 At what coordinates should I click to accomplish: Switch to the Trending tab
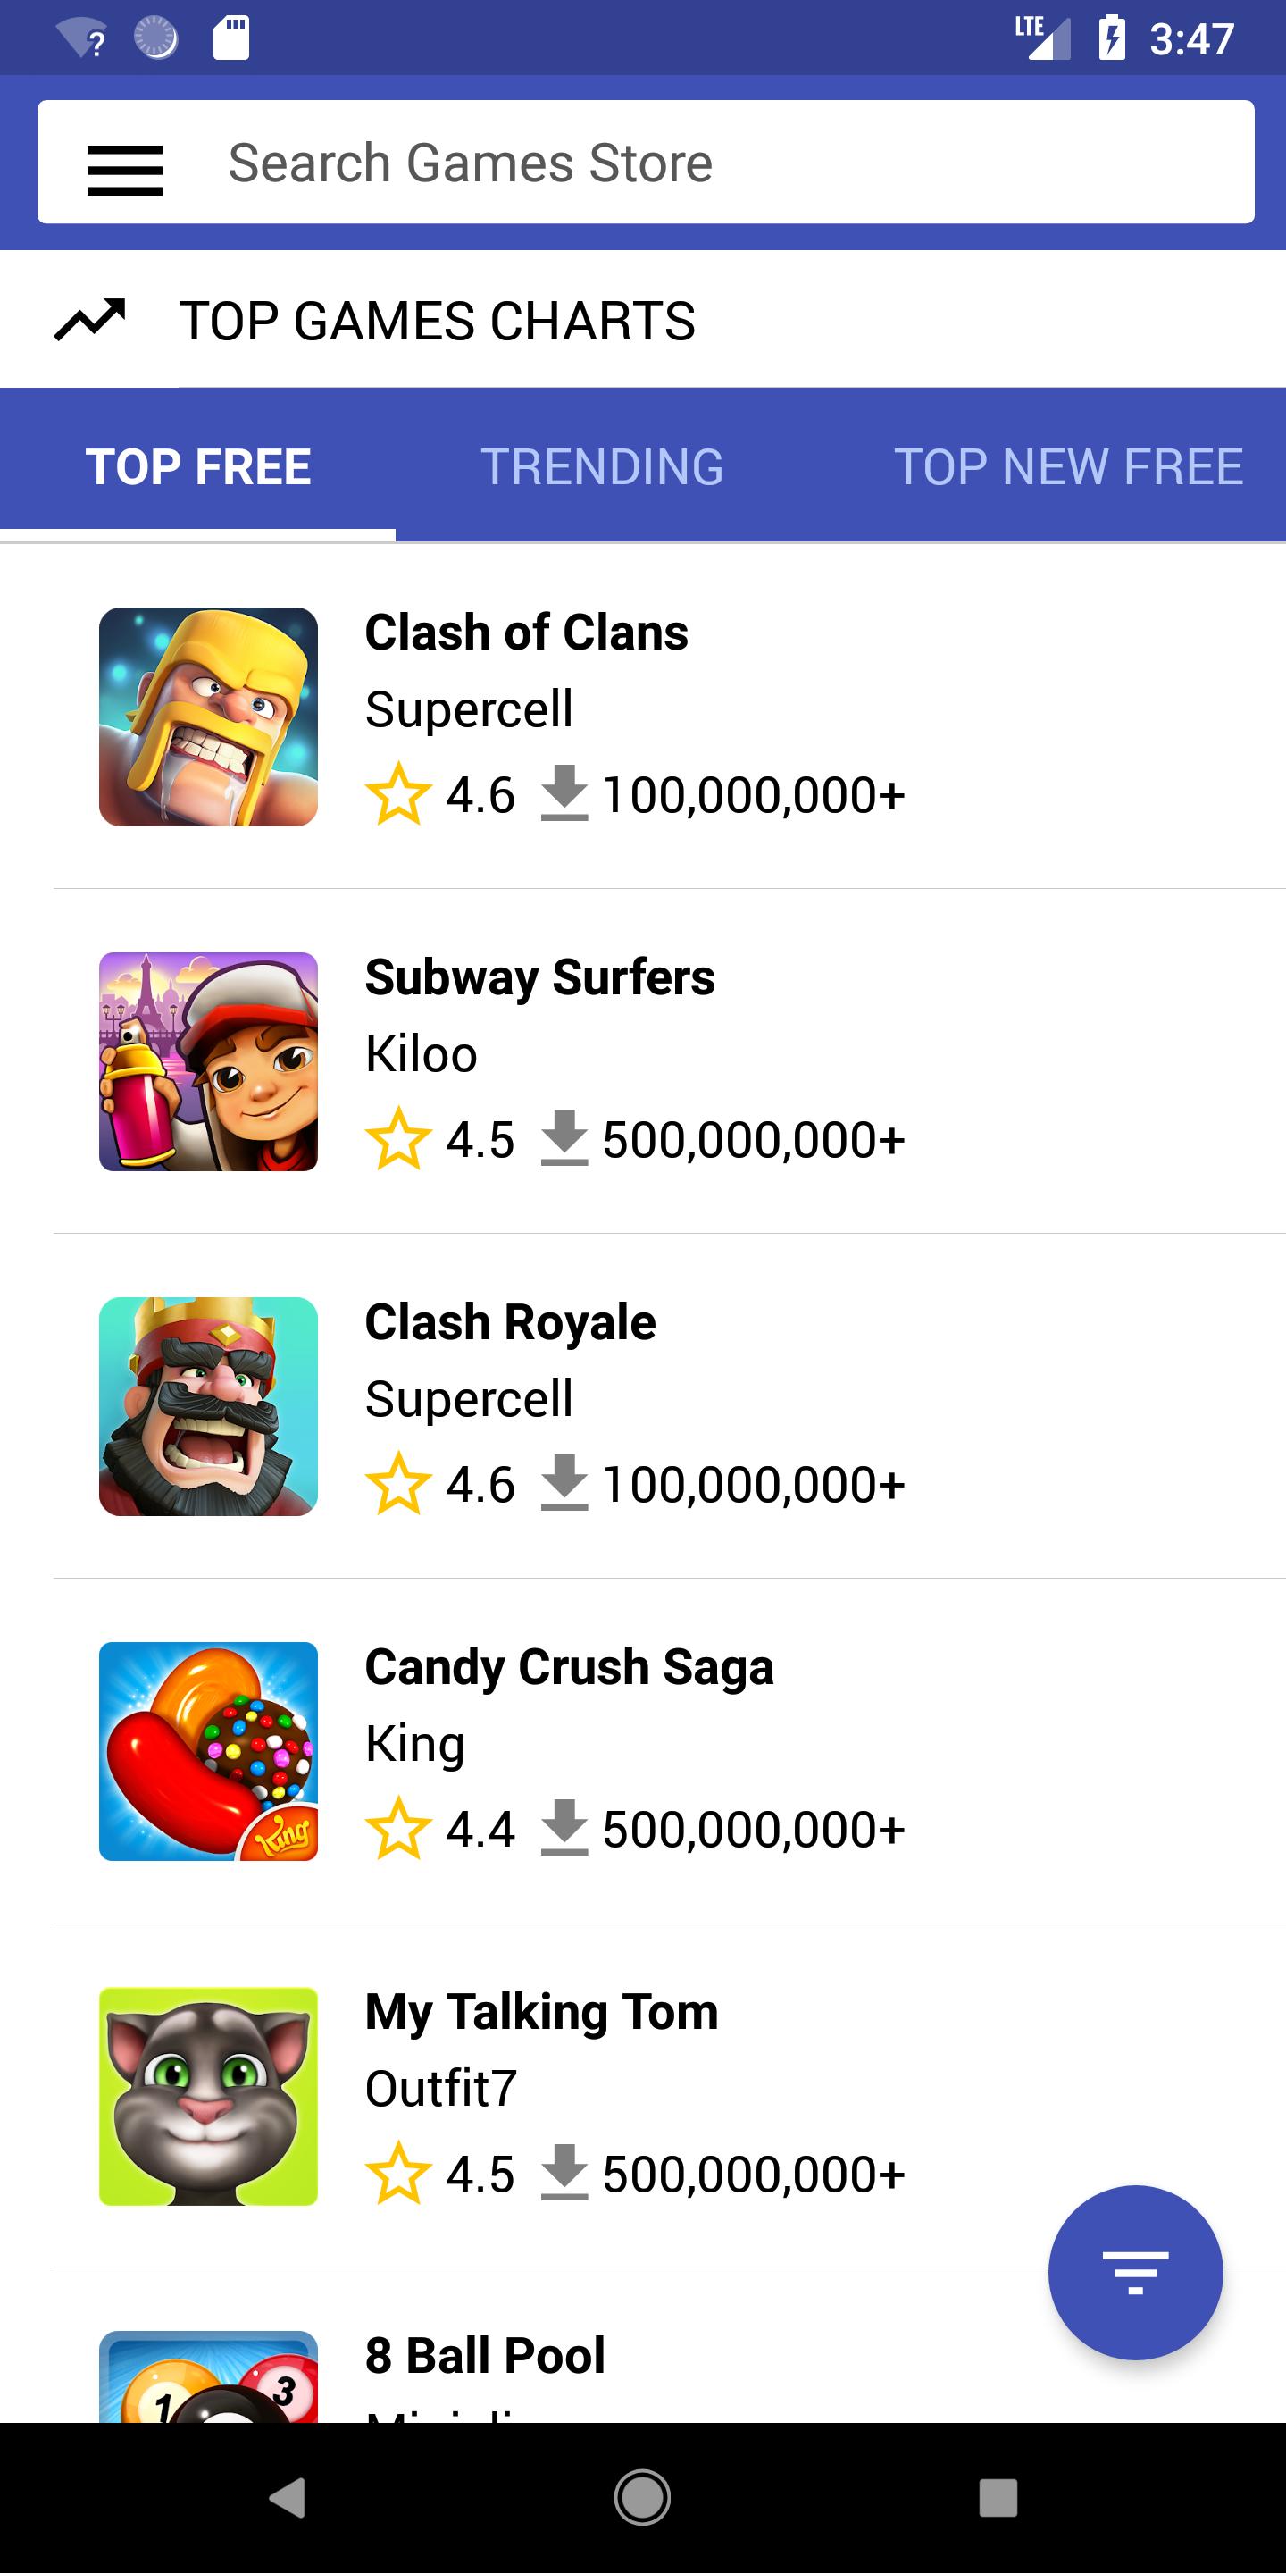point(602,466)
